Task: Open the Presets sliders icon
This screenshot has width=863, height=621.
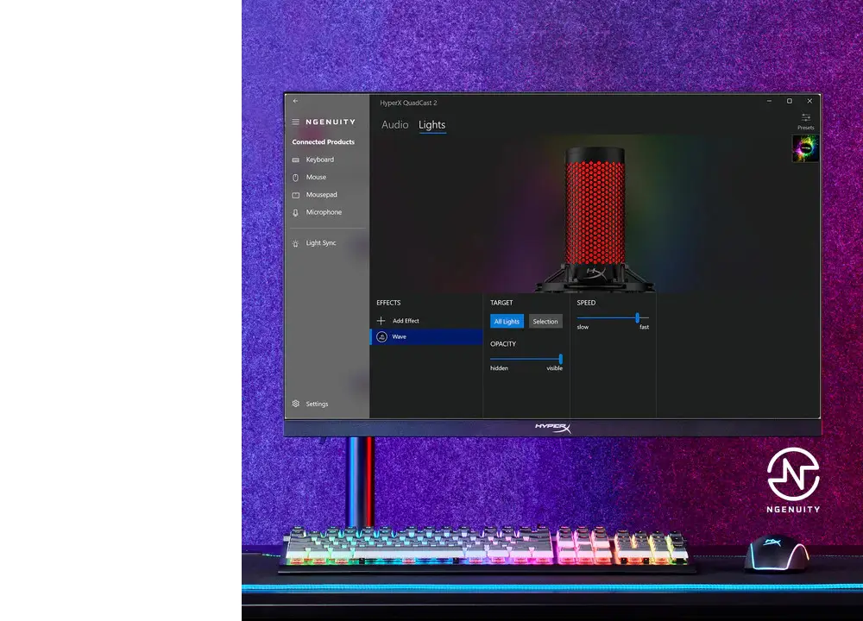Action: (x=806, y=117)
